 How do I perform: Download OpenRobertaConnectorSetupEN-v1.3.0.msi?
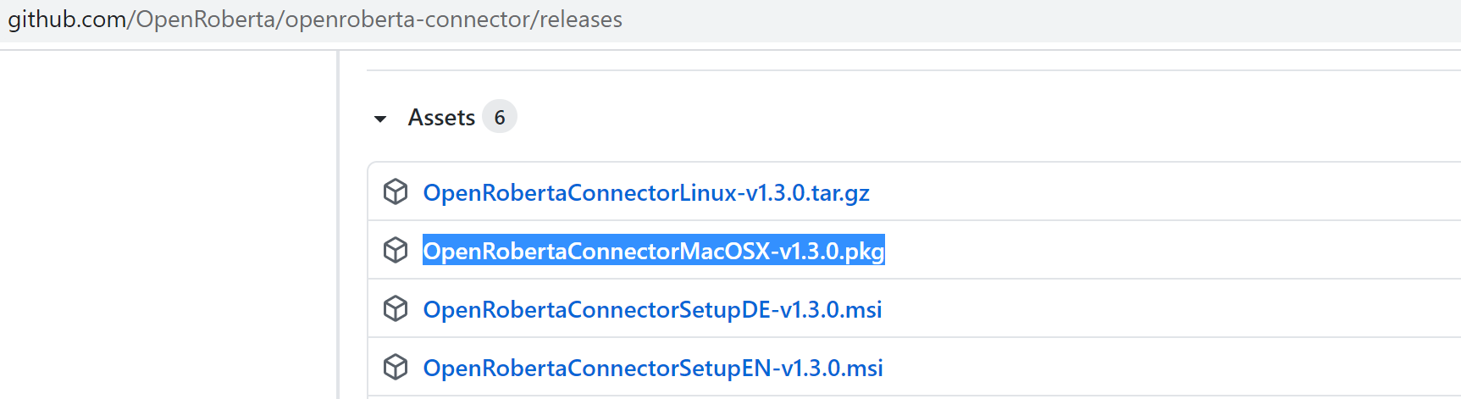click(x=653, y=369)
